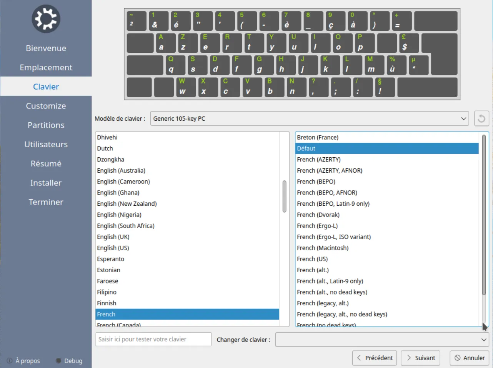Click the variant list scrollbar
The width and height of the screenshot is (493, 368).
[x=483, y=215]
